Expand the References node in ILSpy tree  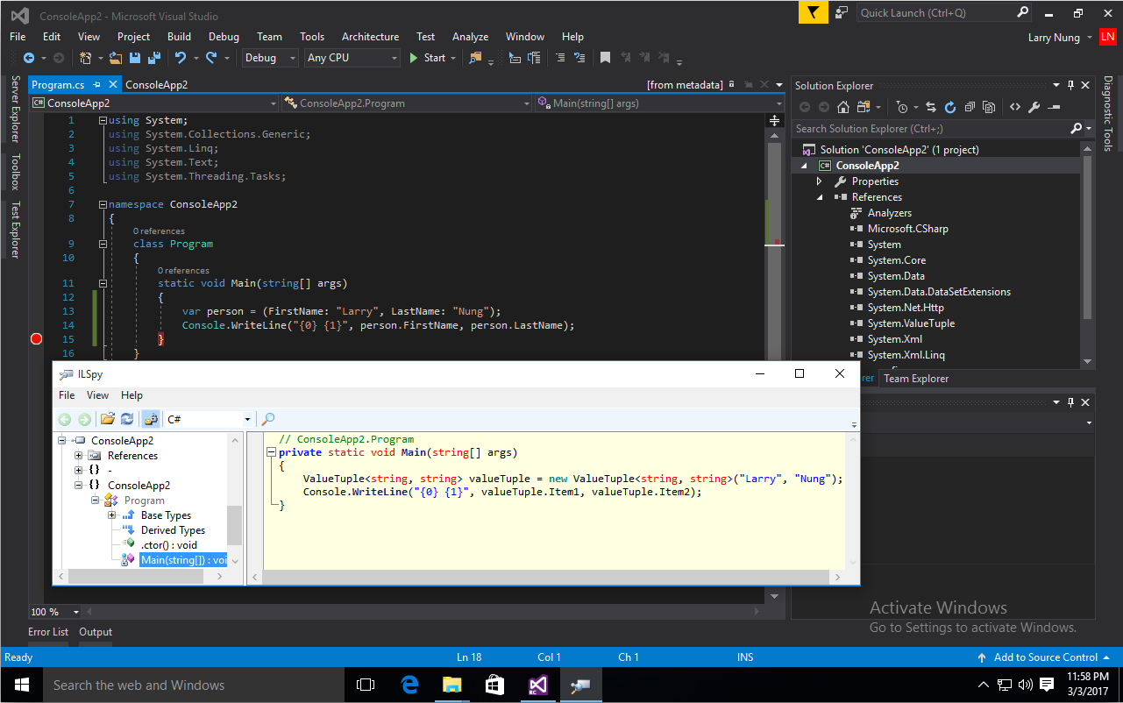78,456
